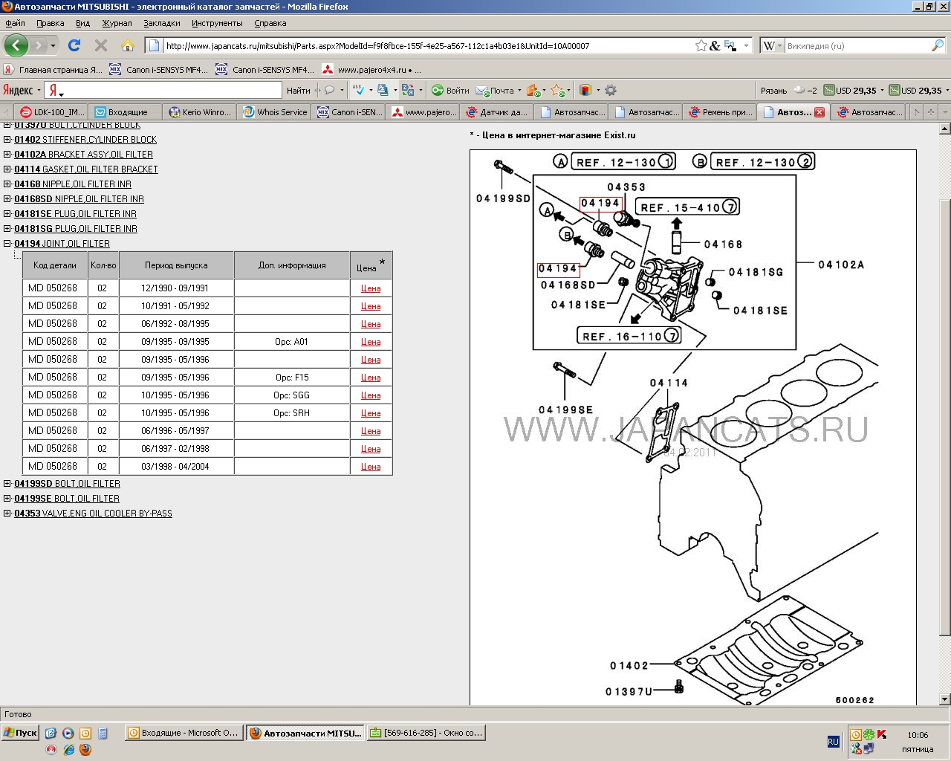The width and height of the screenshot is (951, 761).
Task: Bookmark this page using the star icon
Action: click(x=701, y=45)
